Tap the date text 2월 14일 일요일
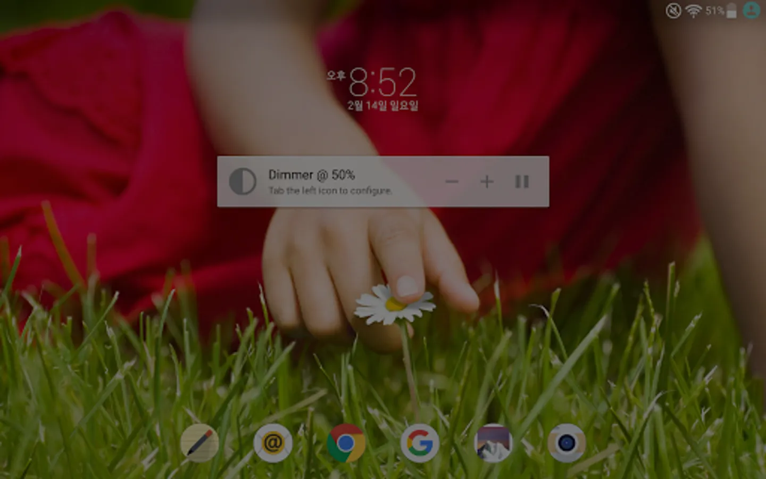Viewport: 766px width, 479px height. click(x=382, y=105)
